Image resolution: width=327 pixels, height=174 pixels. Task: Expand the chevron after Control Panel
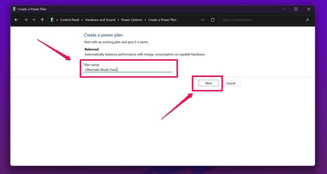(83, 20)
